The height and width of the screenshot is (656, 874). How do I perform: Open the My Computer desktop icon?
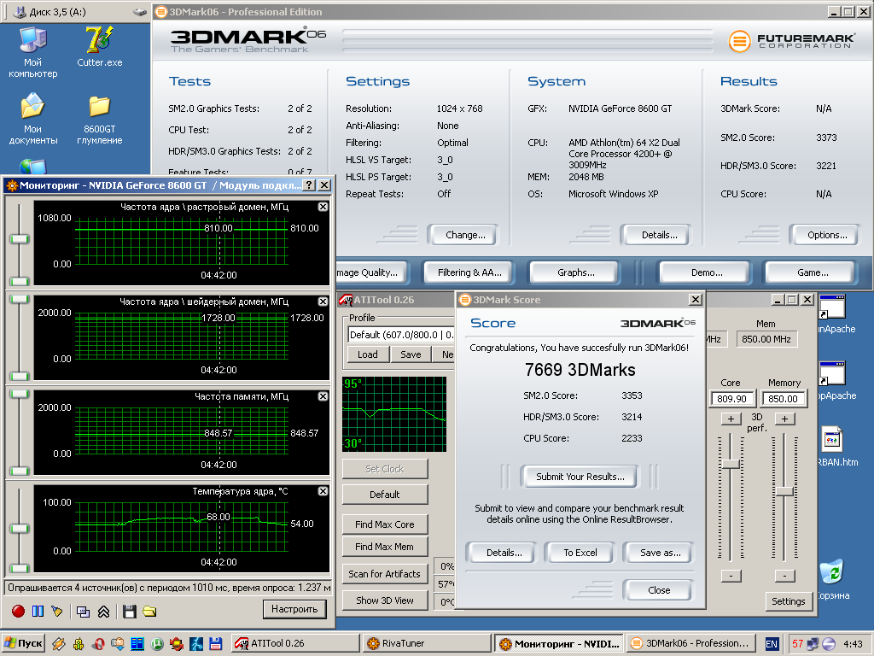(x=33, y=52)
